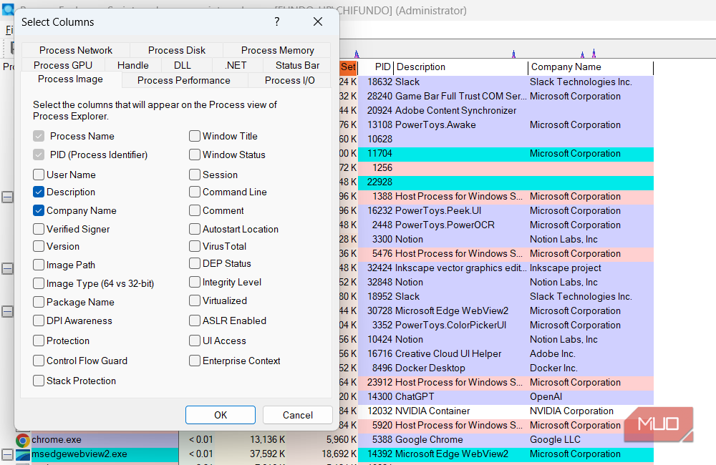Select the Inkscape vector graphics row

[x=506, y=268]
